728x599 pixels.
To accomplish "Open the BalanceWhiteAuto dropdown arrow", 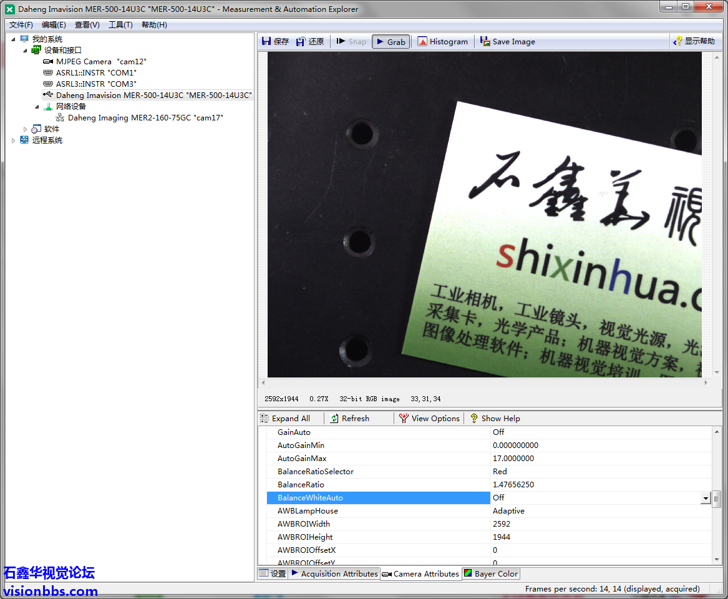I will tap(706, 498).
